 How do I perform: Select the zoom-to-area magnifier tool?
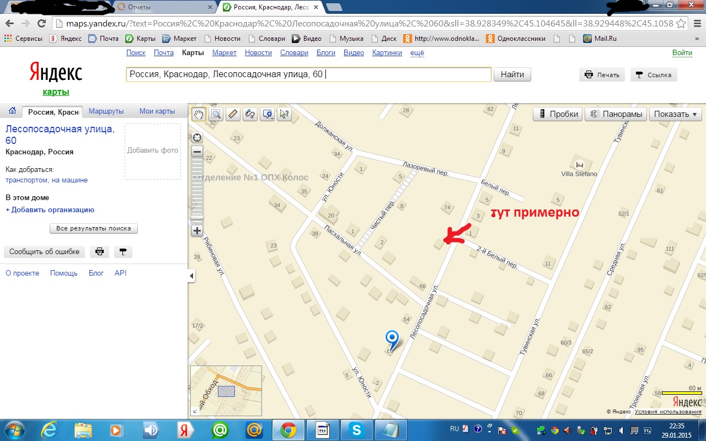216,114
